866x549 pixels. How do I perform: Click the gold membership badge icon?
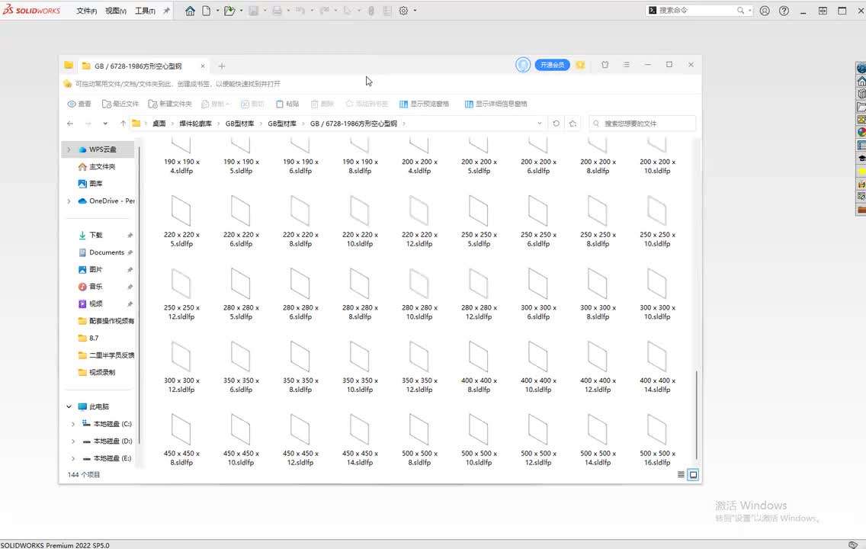[580, 65]
